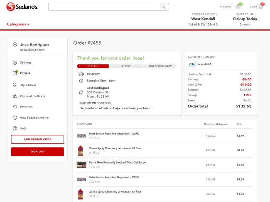Click the In Prep progress segment
The width and height of the screenshot is (270, 202).
click(126, 66)
